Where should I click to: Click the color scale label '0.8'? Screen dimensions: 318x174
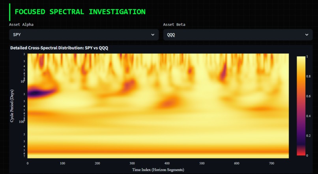[x=308, y=76]
